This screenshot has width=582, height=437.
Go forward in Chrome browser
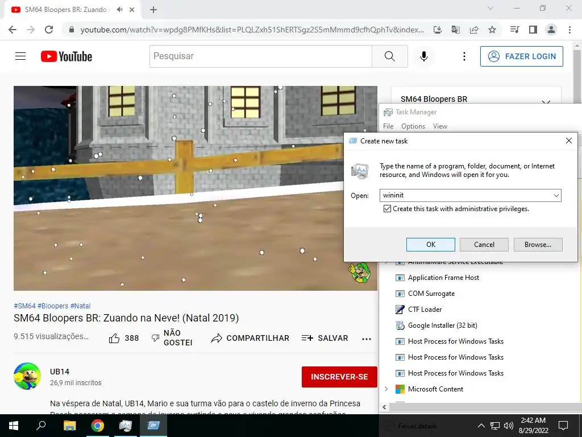click(31, 30)
